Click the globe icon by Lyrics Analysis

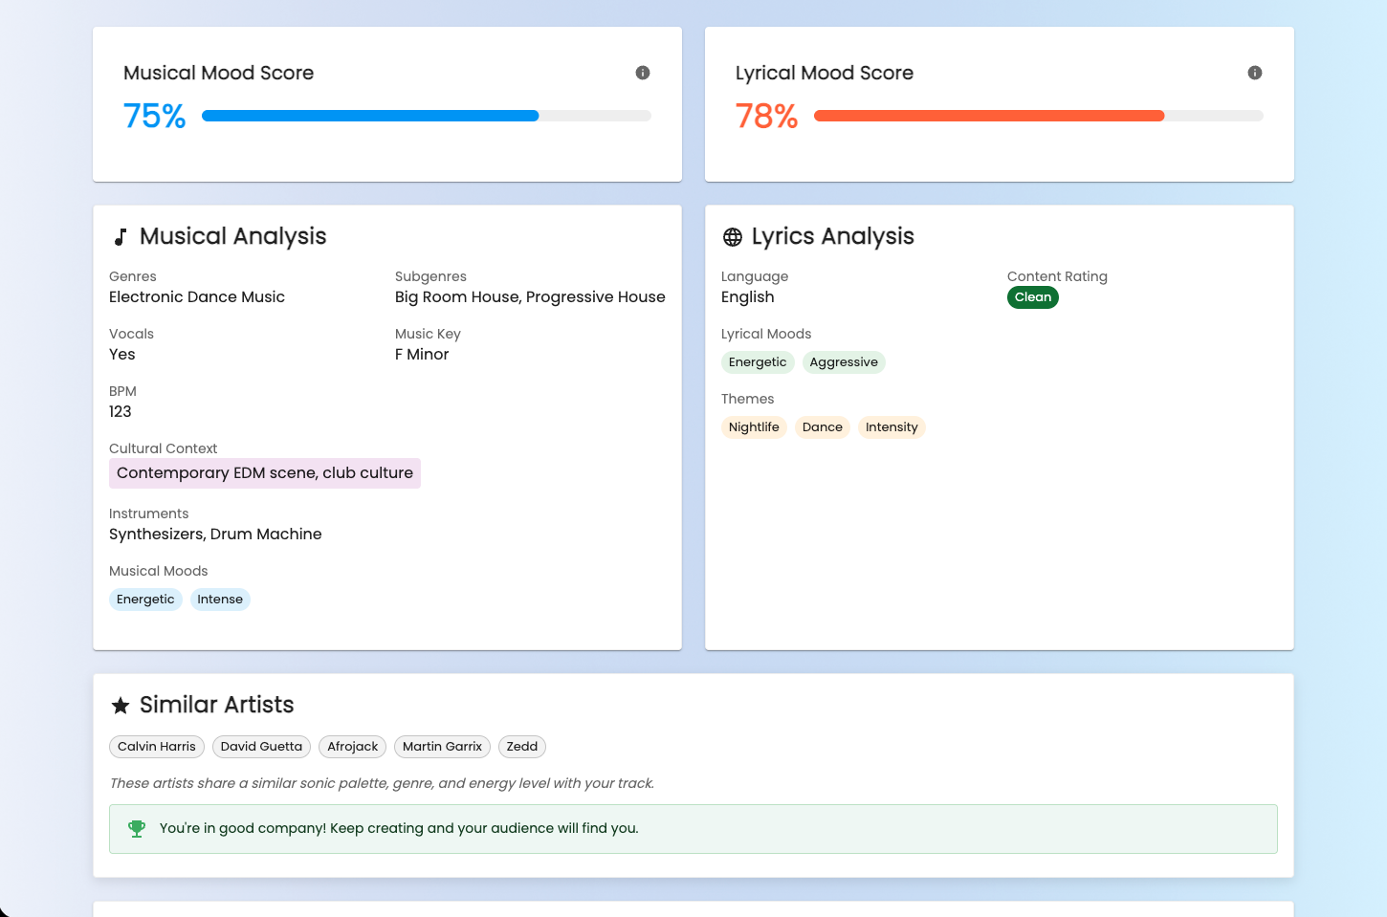(x=733, y=237)
